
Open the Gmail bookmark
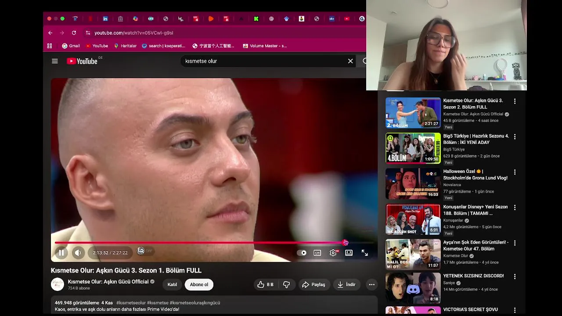[71, 46]
